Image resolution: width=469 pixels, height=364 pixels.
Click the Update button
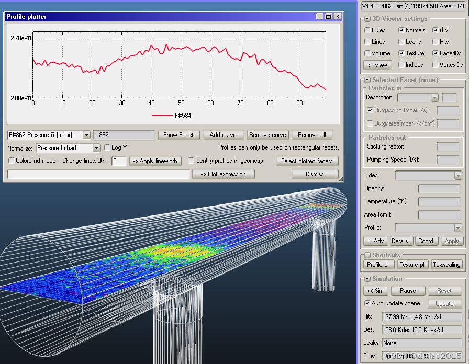click(x=444, y=304)
